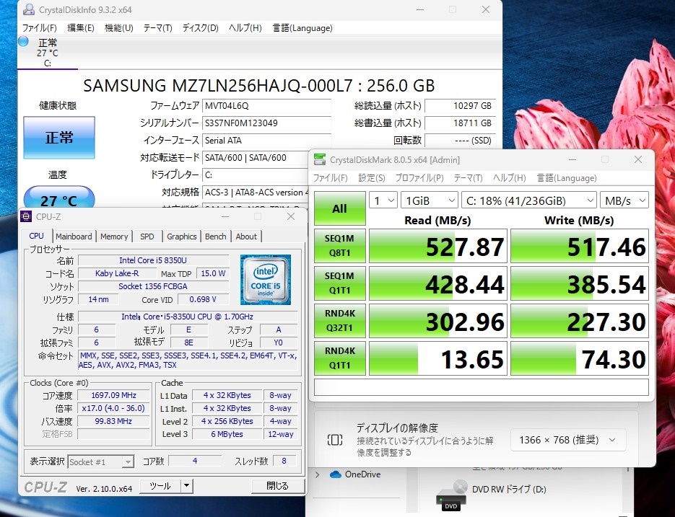This screenshot has height=517, width=675.
Task: Open テーマ menu in CrystalDiskMark
Action: [x=468, y=177]
